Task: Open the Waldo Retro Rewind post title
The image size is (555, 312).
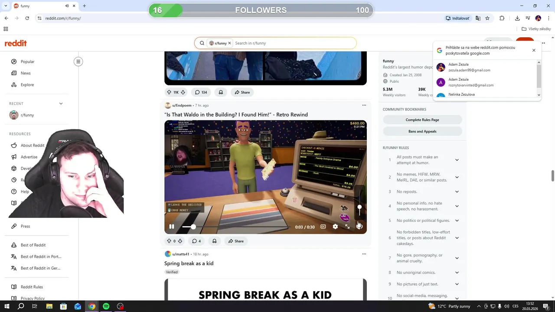Action: (236, 115)
